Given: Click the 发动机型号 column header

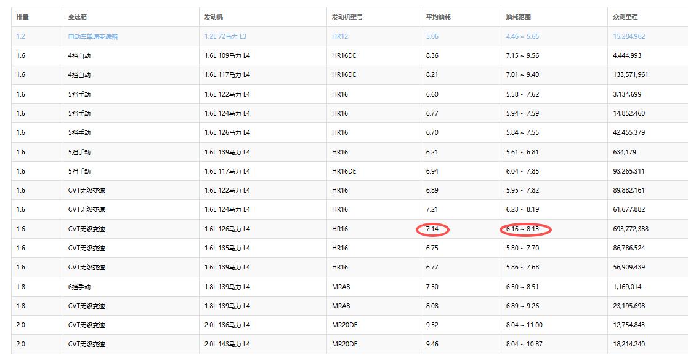Looking at the screenshot, I should [347, 17].
